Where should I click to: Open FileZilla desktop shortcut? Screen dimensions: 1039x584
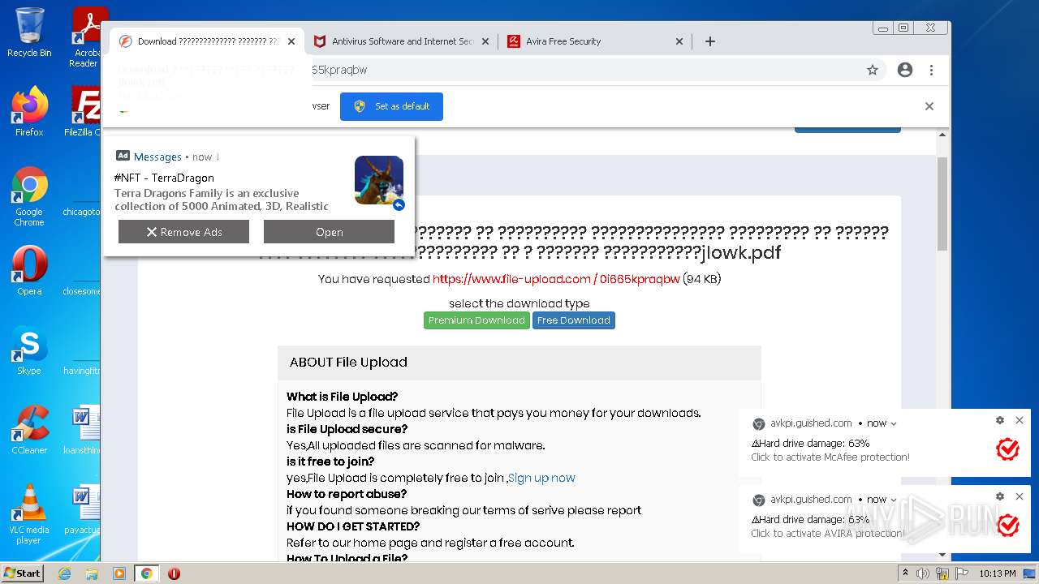pyautogui.click(x=84, y=112)
